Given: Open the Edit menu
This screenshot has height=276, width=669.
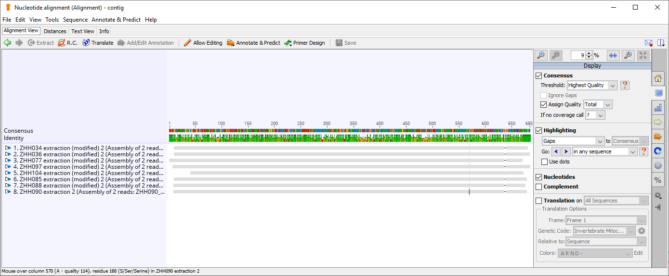Looking at the screenshot, I should click(x=20, y=20).
